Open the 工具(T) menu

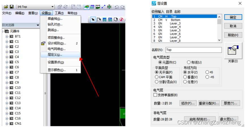pos(59,13)
